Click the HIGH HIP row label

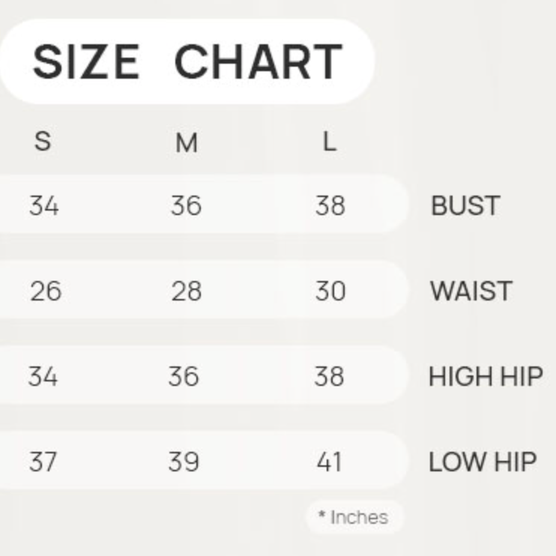486,376
